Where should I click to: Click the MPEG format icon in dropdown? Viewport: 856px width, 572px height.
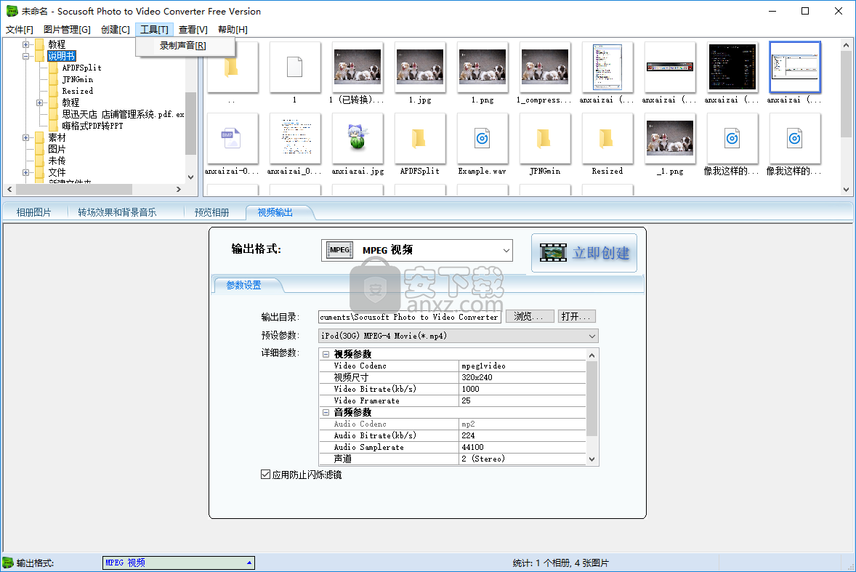(x=339, y=250)
